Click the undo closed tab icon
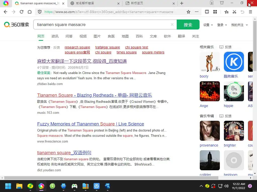This screenshot has width=257, height=192. pyautogui.click(x=242, y=12)
